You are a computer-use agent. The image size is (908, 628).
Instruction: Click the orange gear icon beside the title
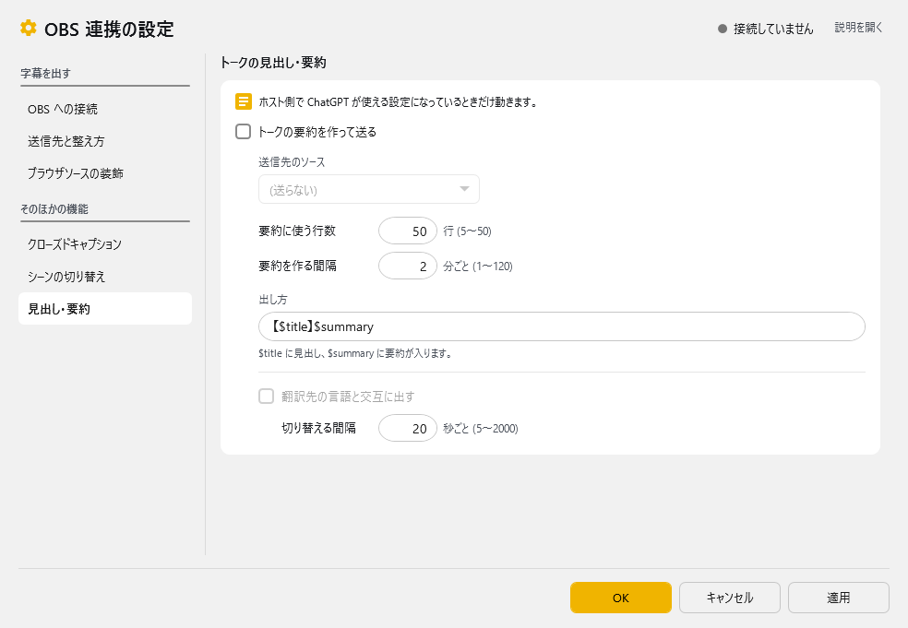28,28
